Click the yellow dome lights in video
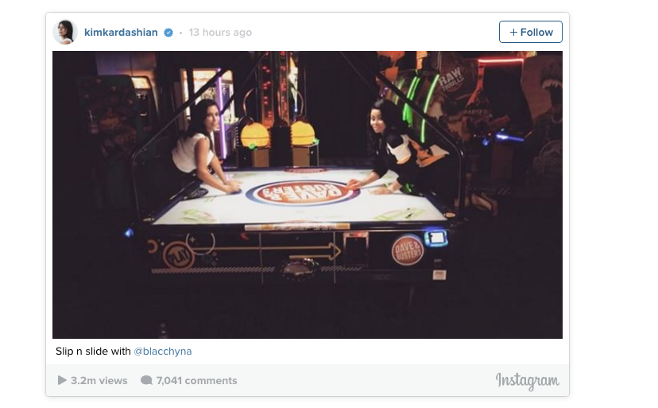This screenshot has width=658, height=408. tap(278, 134)
